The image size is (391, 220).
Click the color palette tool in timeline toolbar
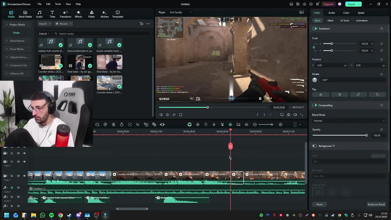coord(105,124)
